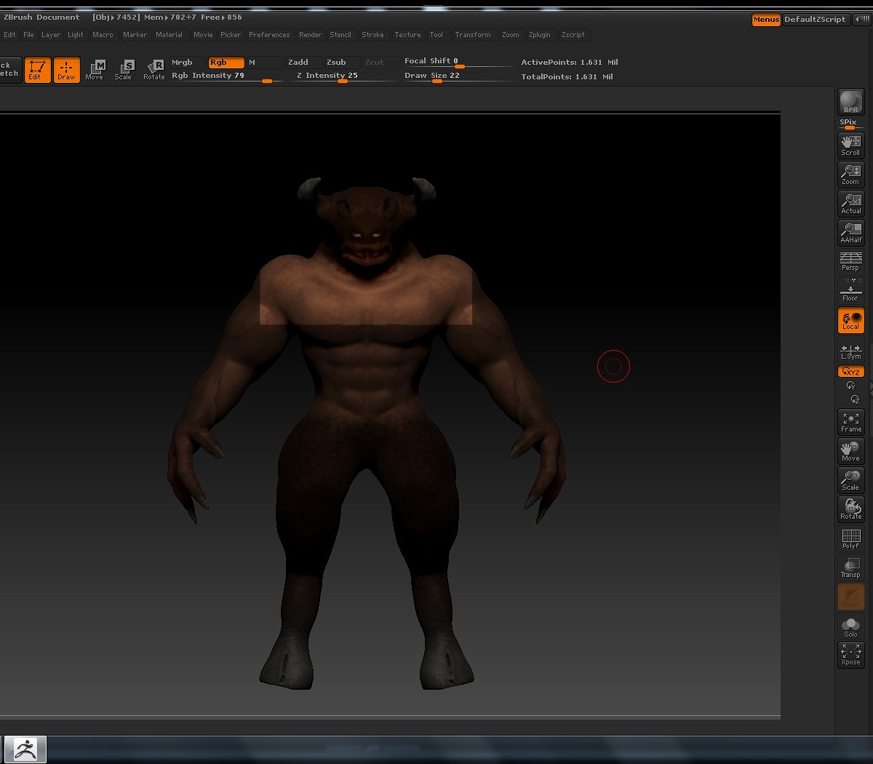Toggle the Floor grid
This screenshot has width=873, height=764.
point(850,290)
